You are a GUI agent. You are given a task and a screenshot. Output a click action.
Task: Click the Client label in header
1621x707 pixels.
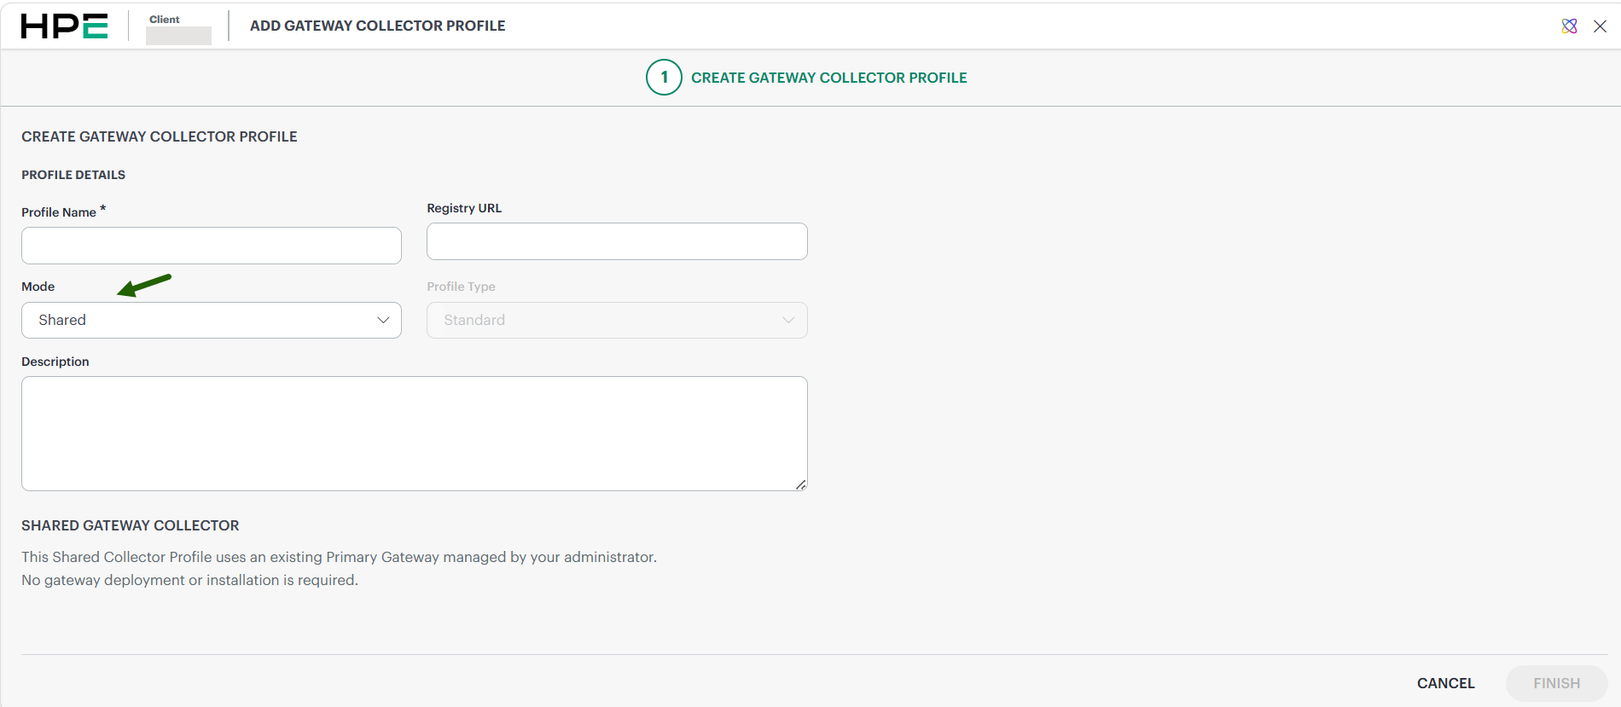pos(165,20)
